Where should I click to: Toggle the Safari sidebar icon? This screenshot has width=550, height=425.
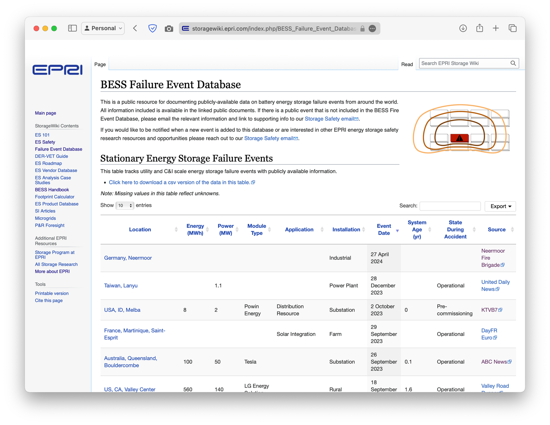[72, 28]
